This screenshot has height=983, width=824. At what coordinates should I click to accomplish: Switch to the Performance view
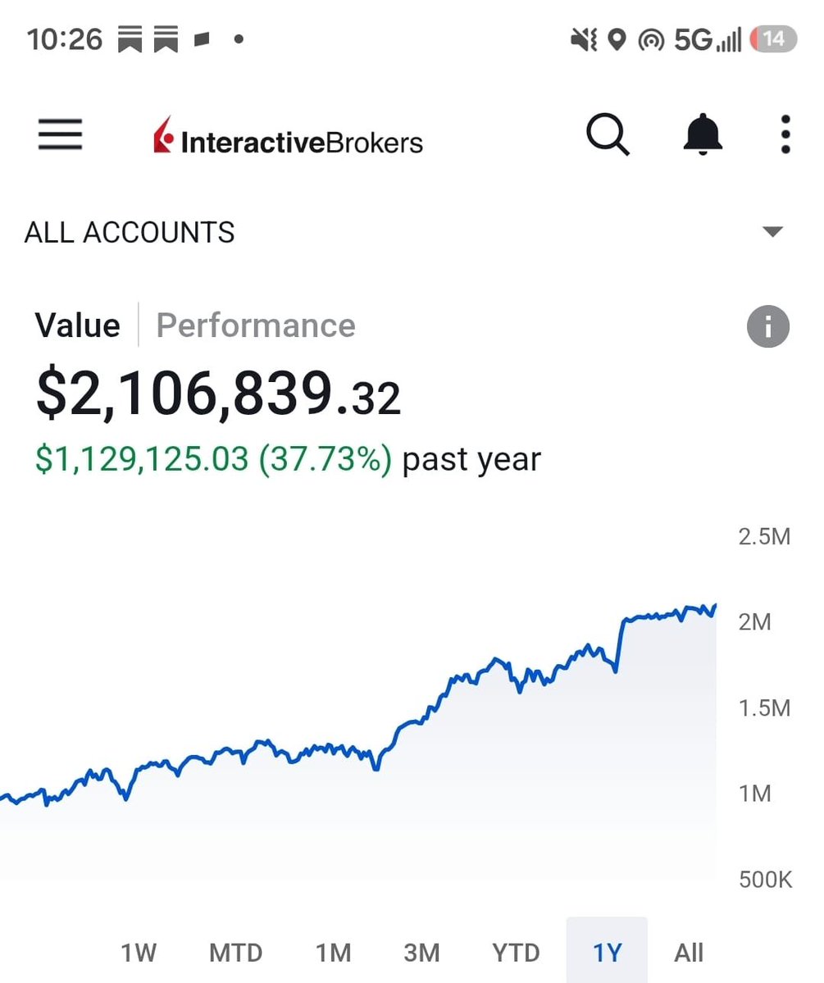tap(256, 325)
